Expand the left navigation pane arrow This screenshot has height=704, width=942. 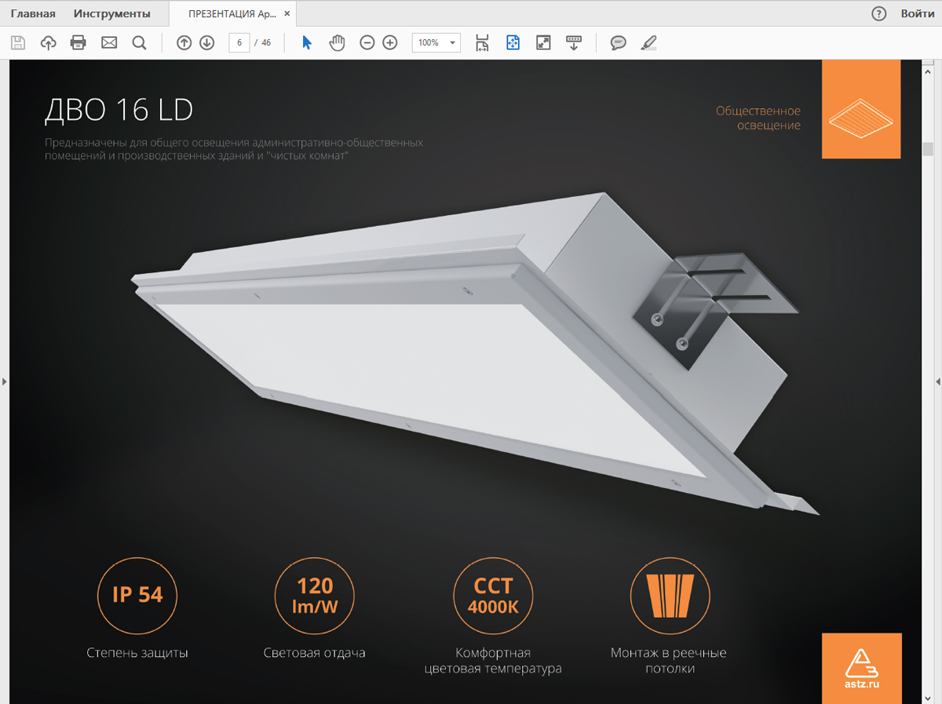[4, 381]
